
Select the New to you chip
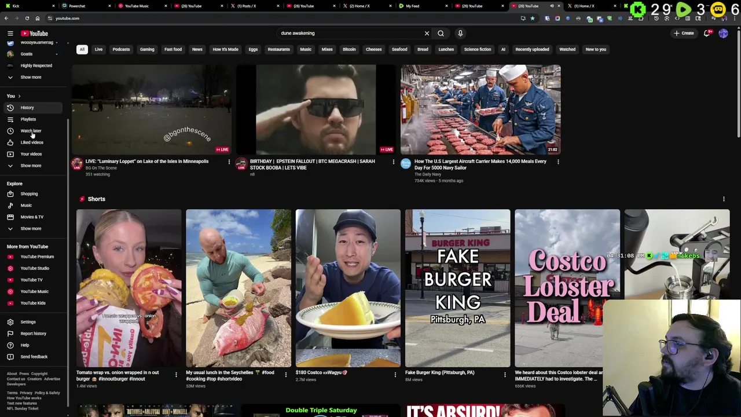[596, 49]
